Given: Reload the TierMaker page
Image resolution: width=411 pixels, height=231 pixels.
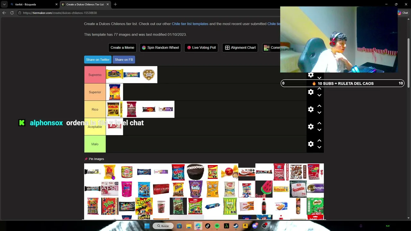Looking at the screenshot, I should point(12,13).
